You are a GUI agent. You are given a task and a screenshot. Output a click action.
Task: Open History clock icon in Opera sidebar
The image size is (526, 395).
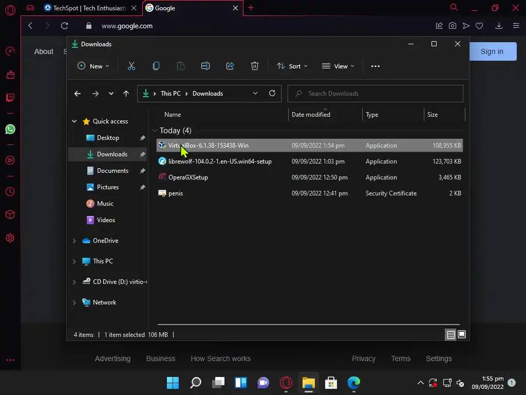tap(10, 192)
